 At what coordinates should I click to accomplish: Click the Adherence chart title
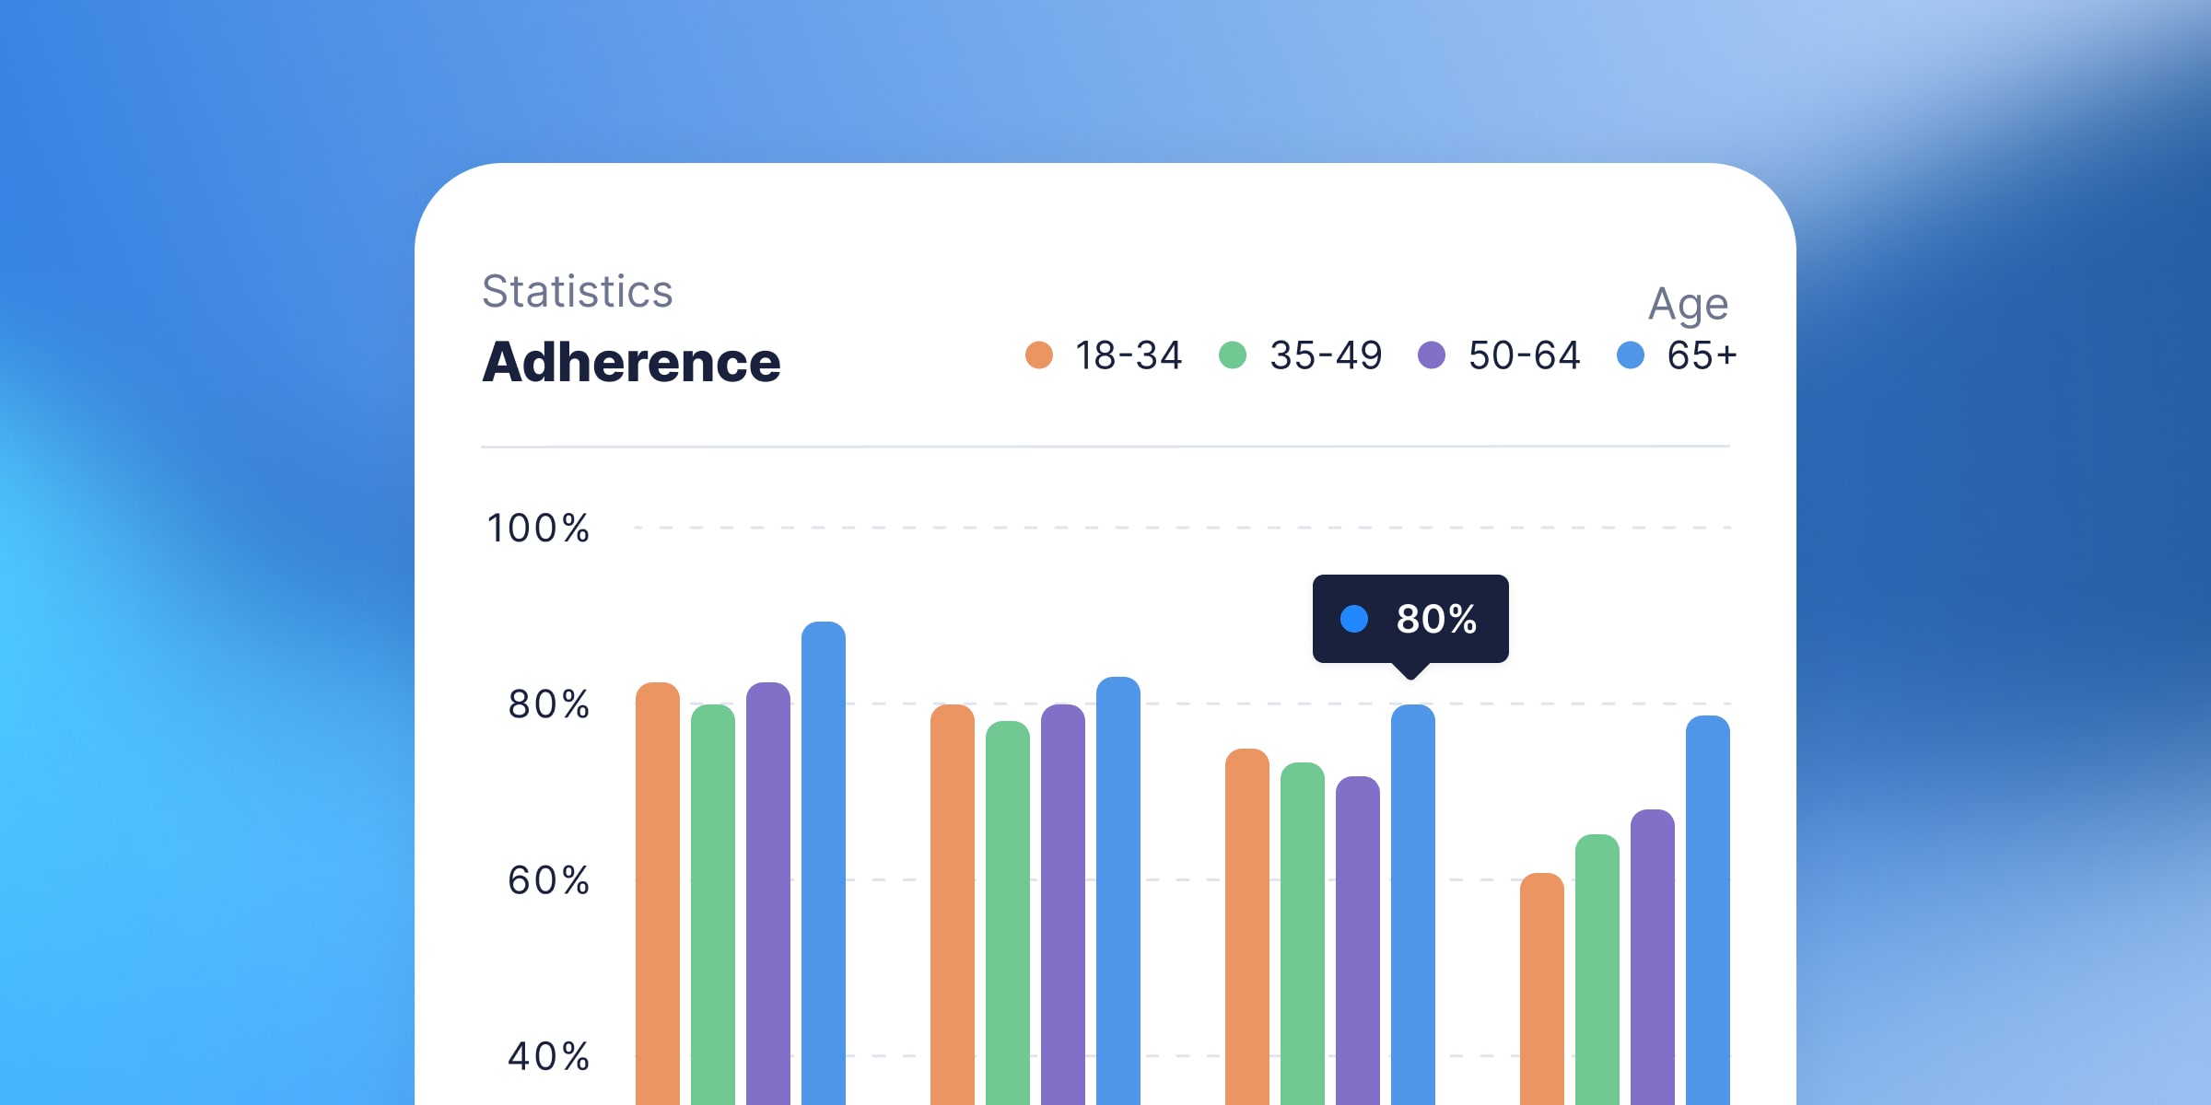pos(632,362)
